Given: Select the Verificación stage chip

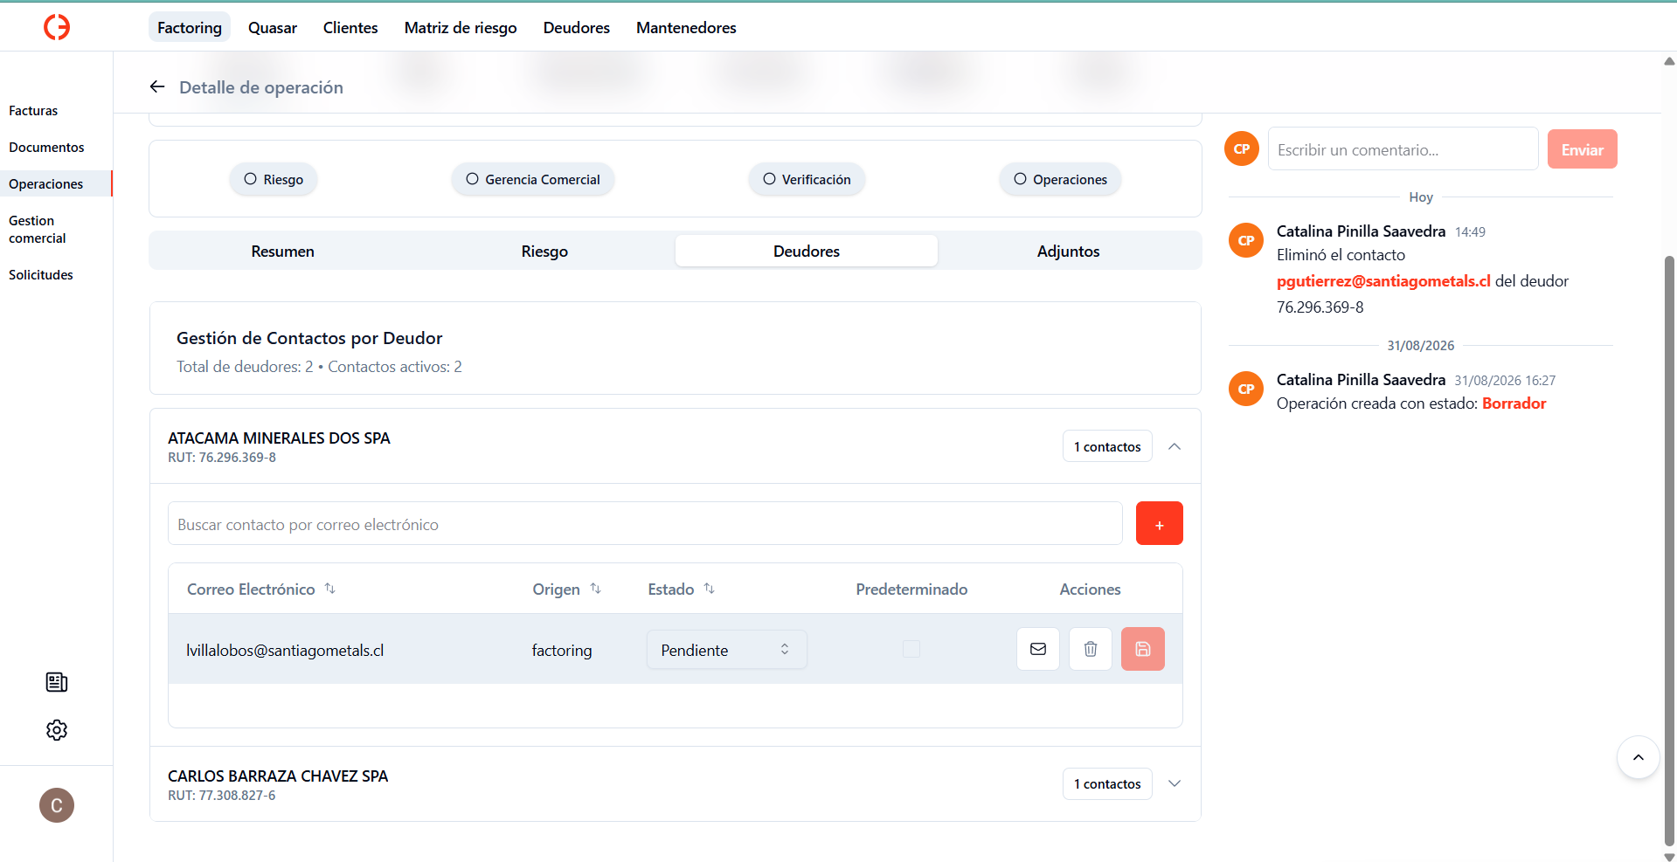Looking at the screenshot, I should [807, 179].
